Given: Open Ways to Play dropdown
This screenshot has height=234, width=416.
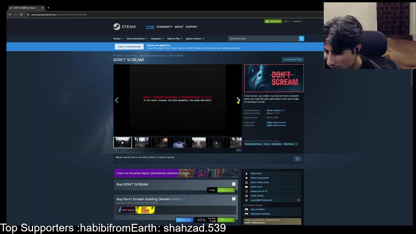Looking at the screenshot, I should pyautogui.click(x=175, y=39).
